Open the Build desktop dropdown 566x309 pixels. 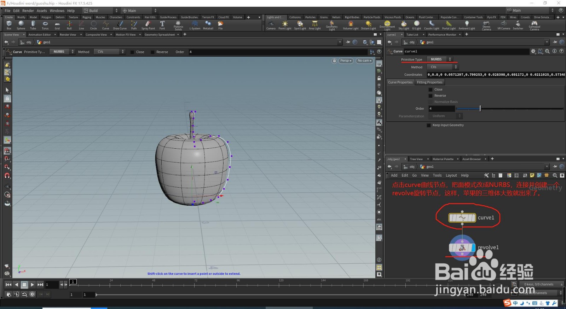click(x=100, y=11)
